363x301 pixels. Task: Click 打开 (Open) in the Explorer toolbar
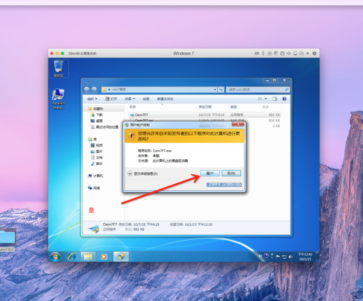[x=111, y=99]
